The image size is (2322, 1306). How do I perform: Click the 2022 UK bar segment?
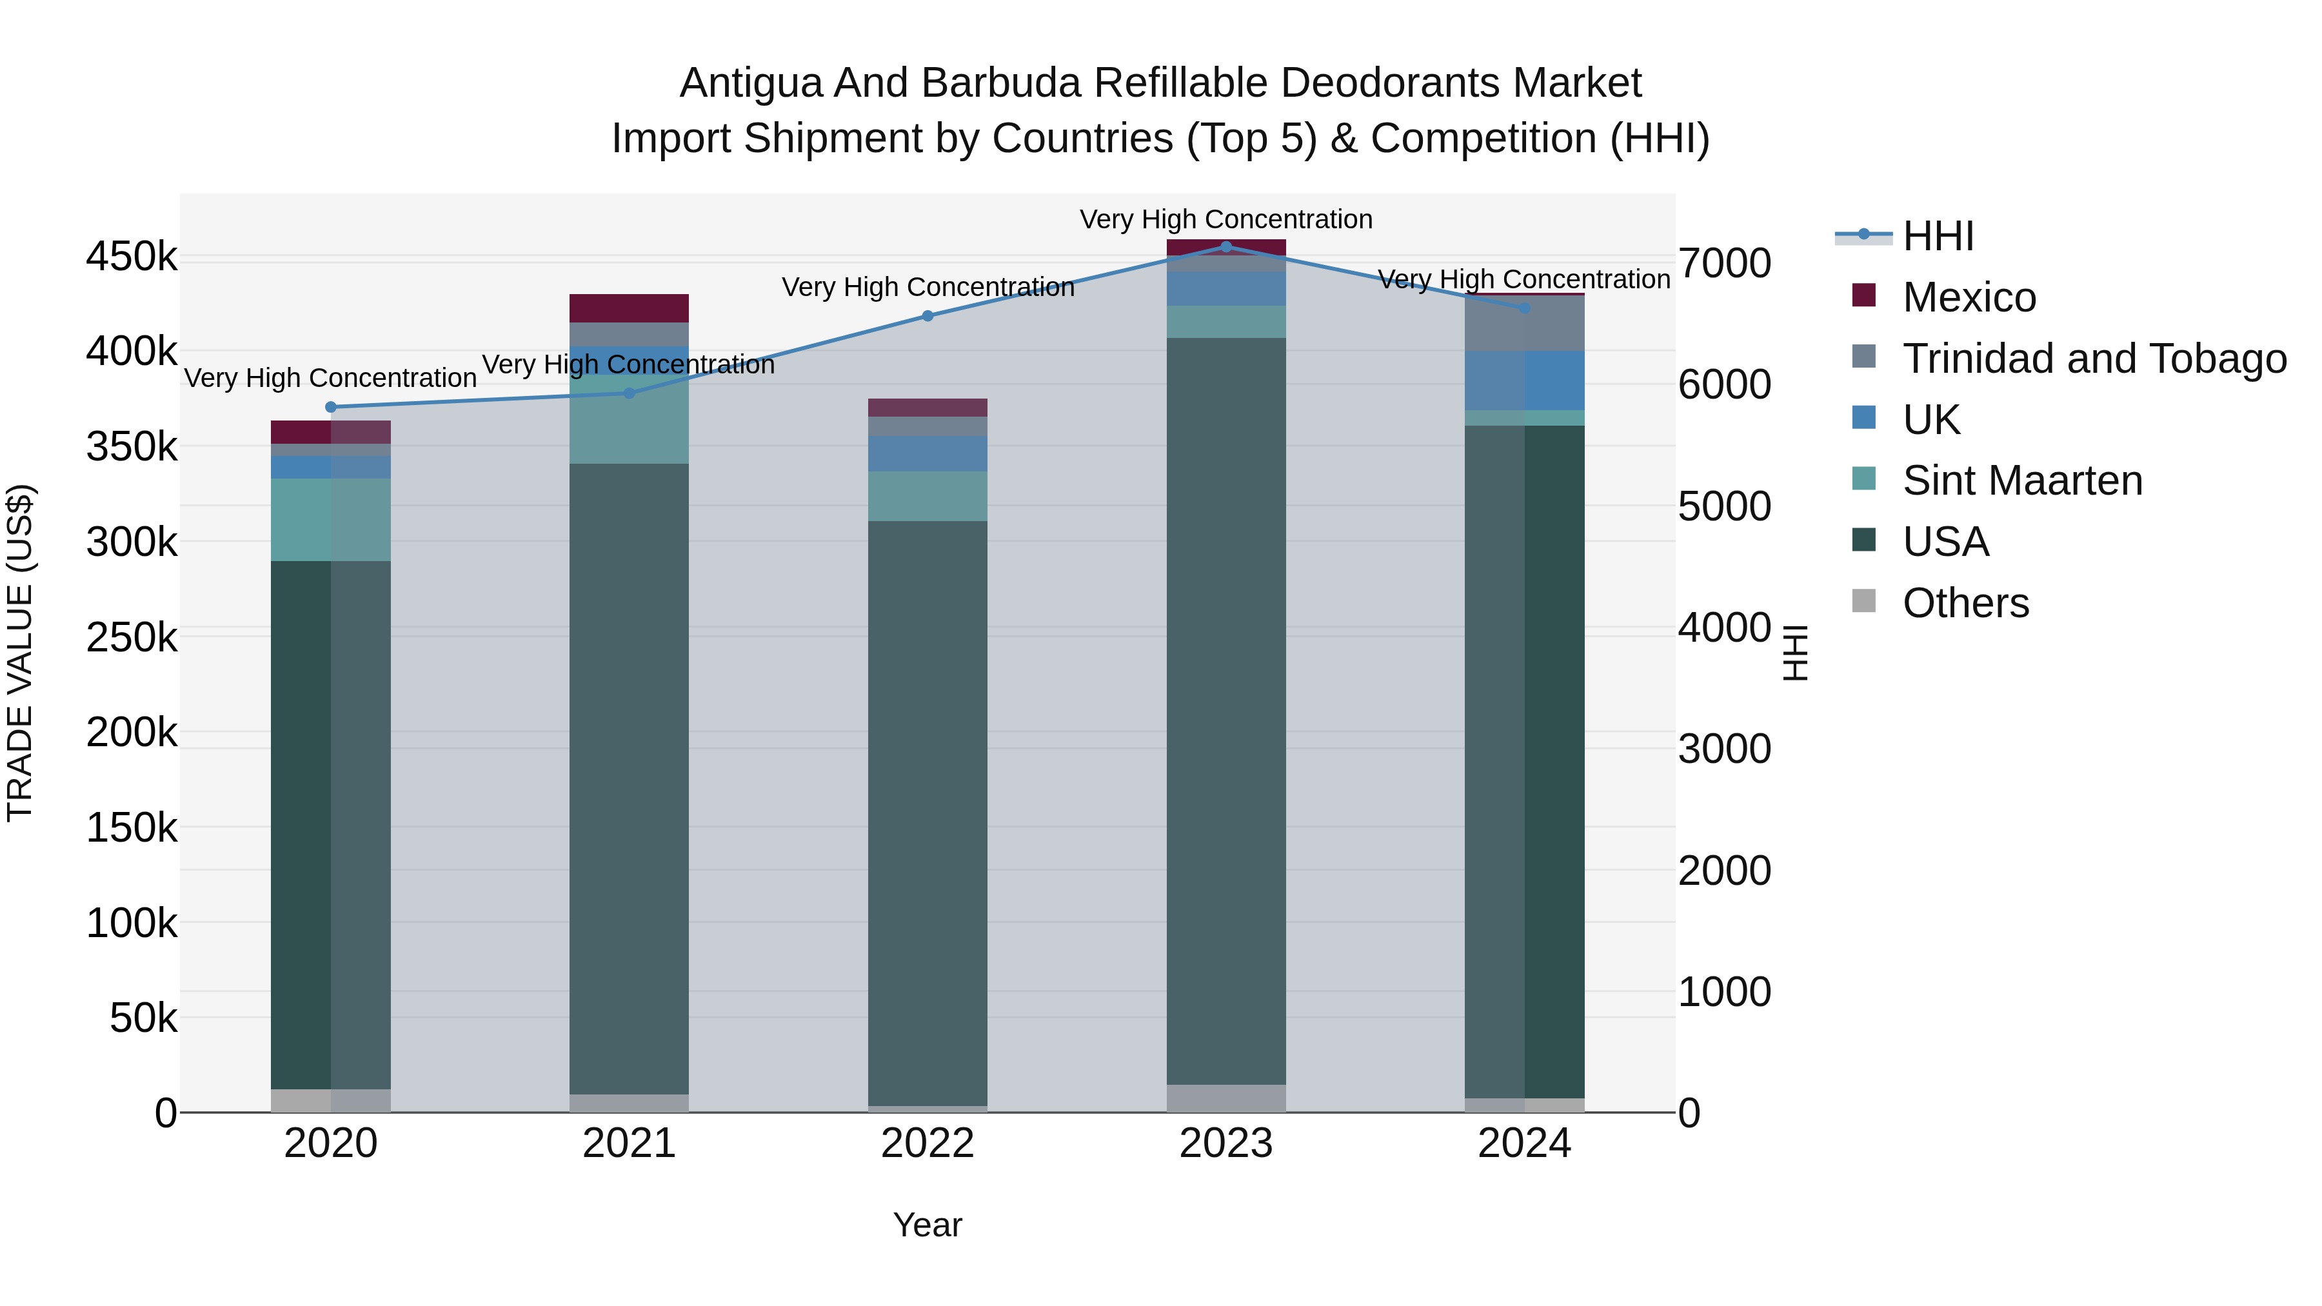pyautogui.click(x=928, y=454)
